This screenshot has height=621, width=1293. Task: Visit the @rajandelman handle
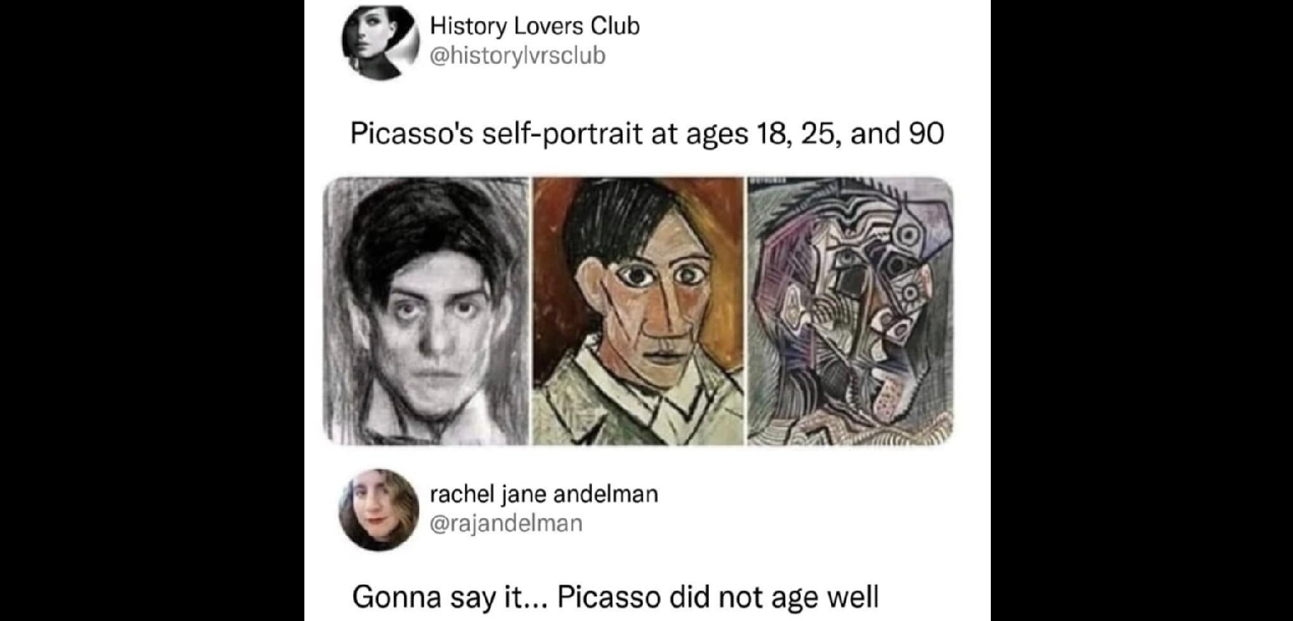506,523
